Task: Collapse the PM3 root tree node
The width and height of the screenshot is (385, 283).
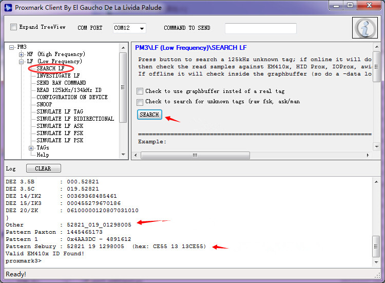Action: coord(11,47)
